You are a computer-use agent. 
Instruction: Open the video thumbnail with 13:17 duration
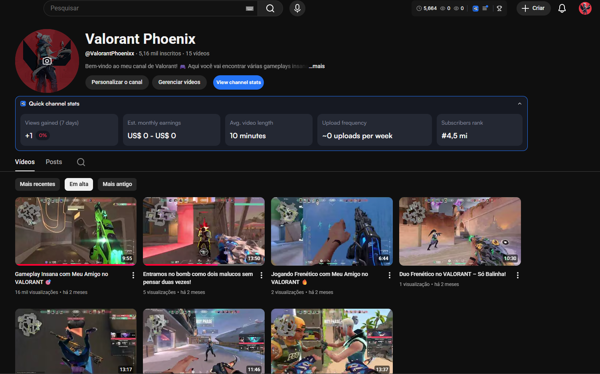coord(76,341)
